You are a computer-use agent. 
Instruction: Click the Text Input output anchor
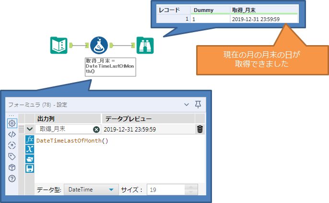71,45
